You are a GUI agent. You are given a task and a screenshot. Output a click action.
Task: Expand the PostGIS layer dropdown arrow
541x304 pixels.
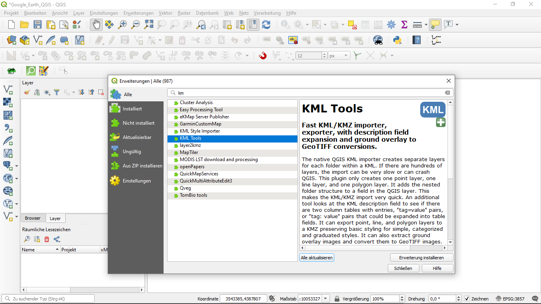point(17,166)
